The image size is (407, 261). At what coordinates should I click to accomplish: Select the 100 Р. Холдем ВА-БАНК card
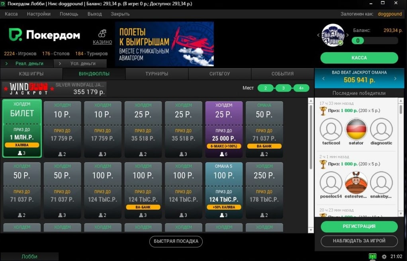point(143,190)
